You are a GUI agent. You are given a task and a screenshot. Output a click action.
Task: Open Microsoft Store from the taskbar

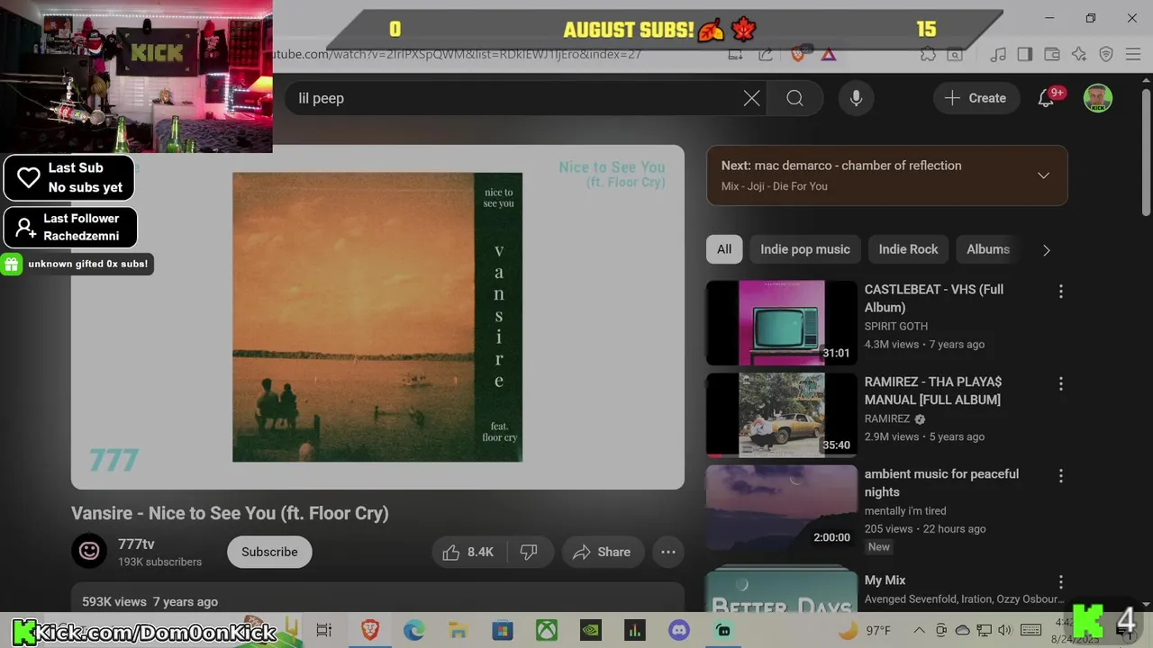click(x=503, y=630)
